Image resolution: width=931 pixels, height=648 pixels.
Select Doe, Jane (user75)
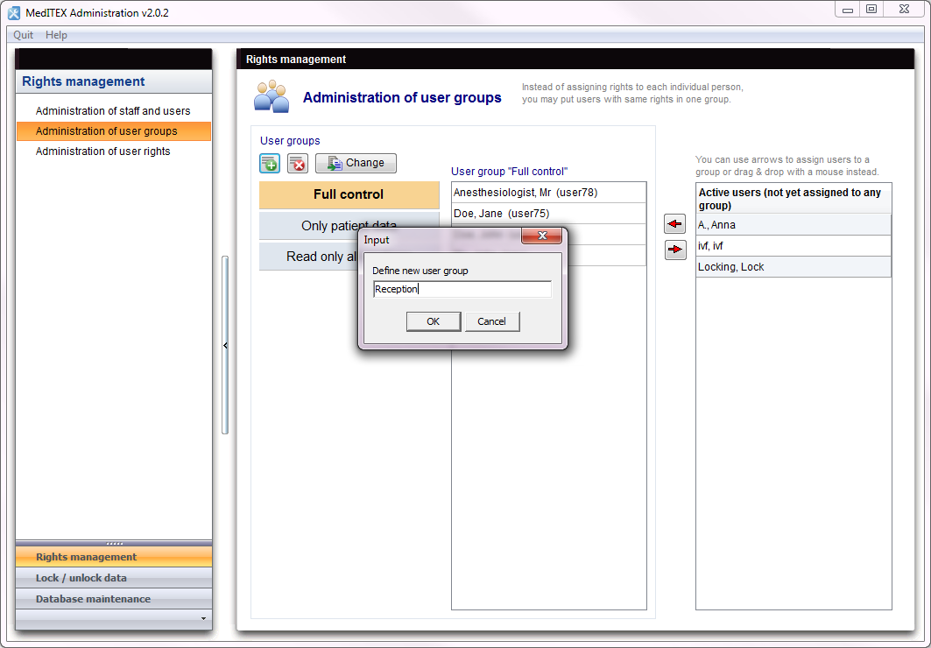(548, 213)
